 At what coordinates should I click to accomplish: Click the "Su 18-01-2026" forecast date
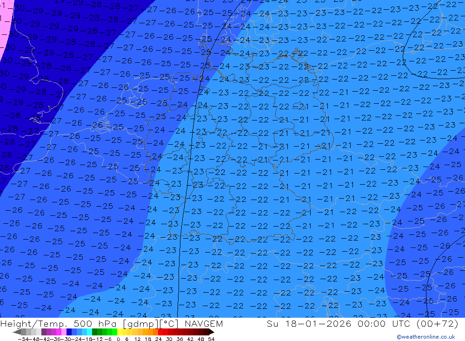[x=309, y=323]
